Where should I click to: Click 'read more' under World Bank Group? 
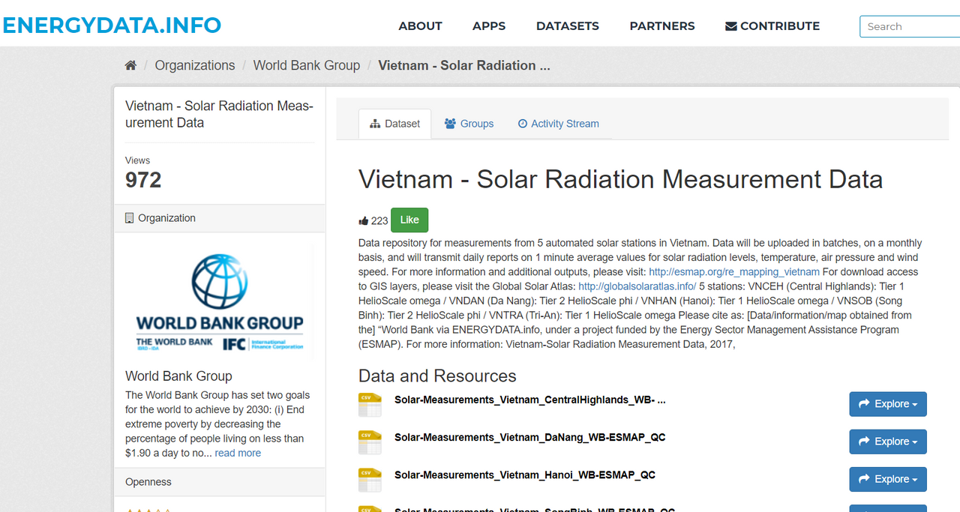point(238,453)
